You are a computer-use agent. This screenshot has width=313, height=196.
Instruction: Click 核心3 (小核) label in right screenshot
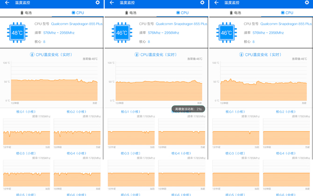[235, 154]
